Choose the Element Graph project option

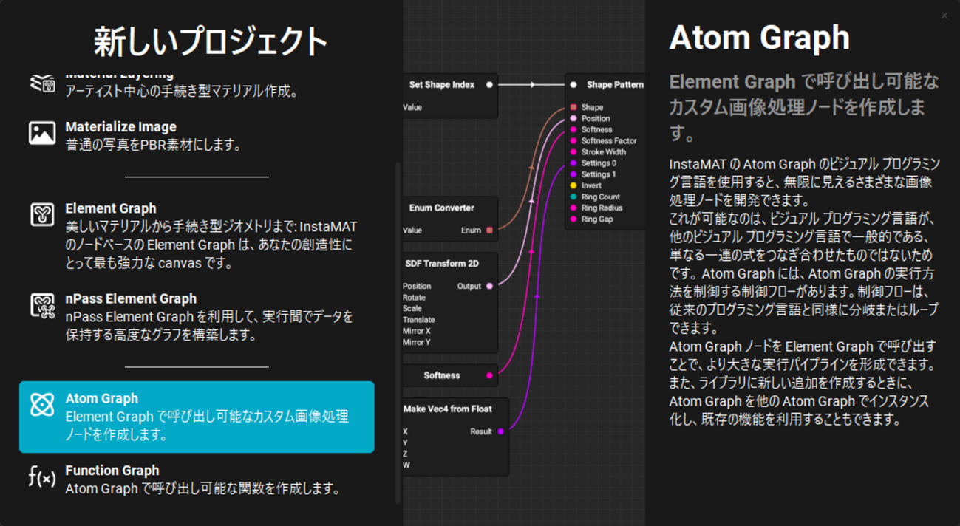coord(197,236)
